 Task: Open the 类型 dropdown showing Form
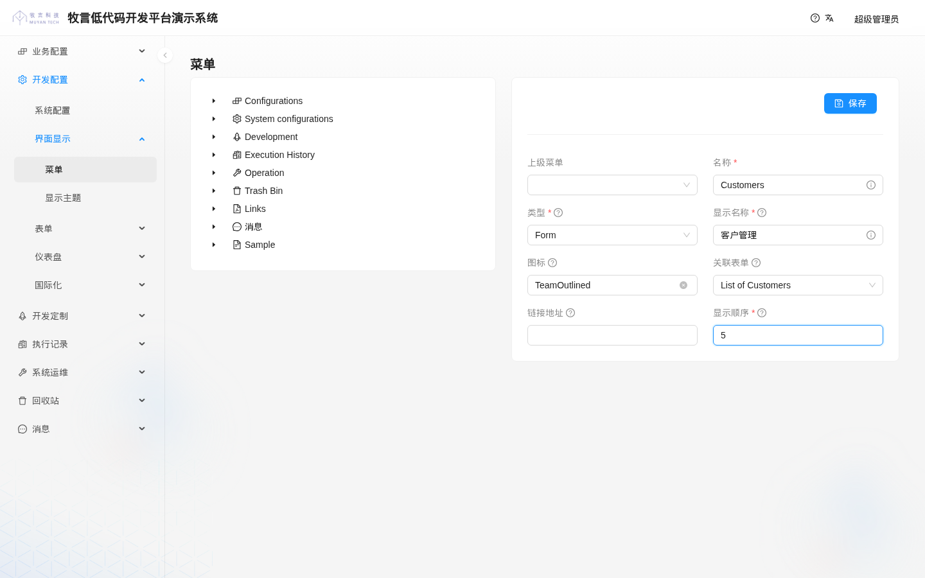tap(612, 235)
